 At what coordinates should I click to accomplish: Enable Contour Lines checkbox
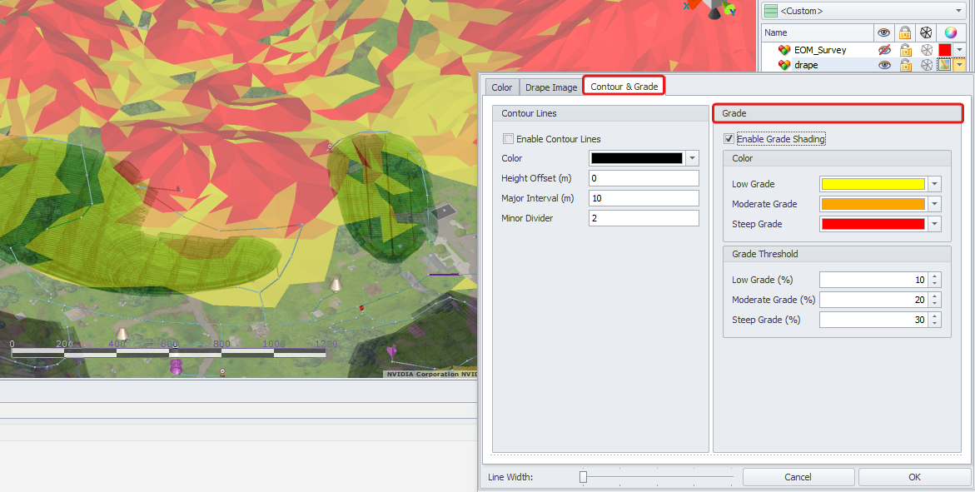[508, 139]
